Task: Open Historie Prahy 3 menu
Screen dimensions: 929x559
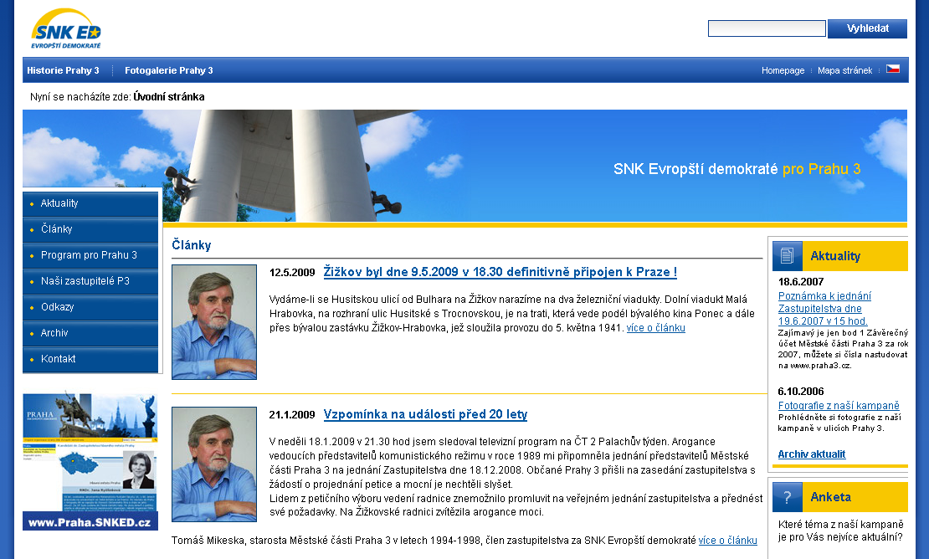Action: (x=63, y=70)
